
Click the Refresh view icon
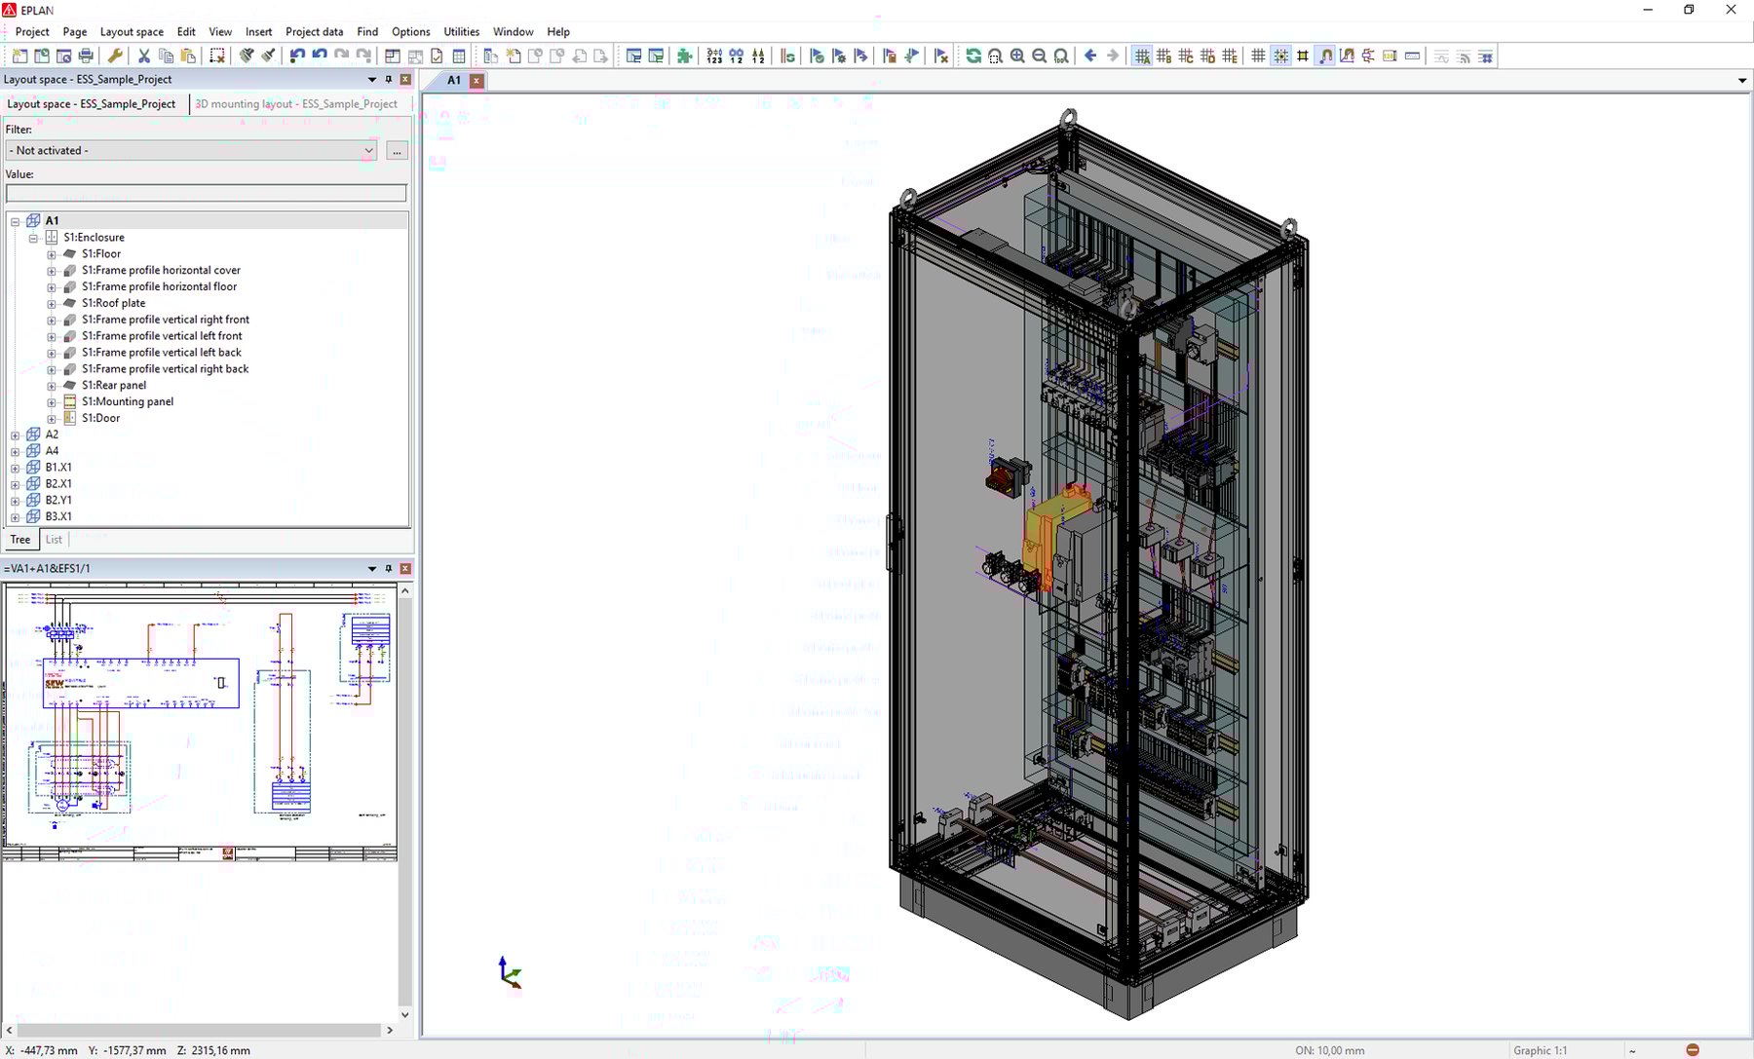click(972, 56)
